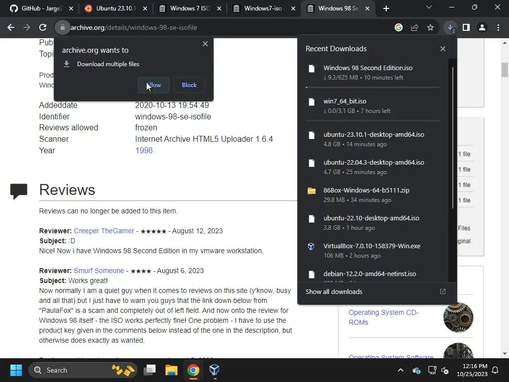The height and width of the screenshot is (382, 509).
Task: Click the Operating System CD-ROMs gears thumbnail
Action: point(458,317)
